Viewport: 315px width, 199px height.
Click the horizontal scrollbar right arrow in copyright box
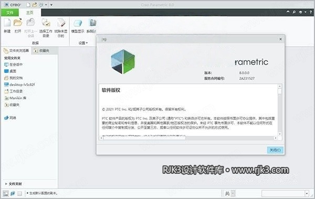[276, 138]
